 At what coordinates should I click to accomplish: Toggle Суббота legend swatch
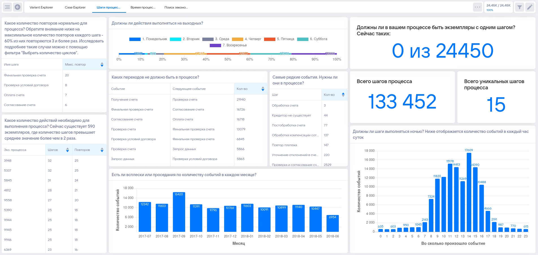point(303,39)
